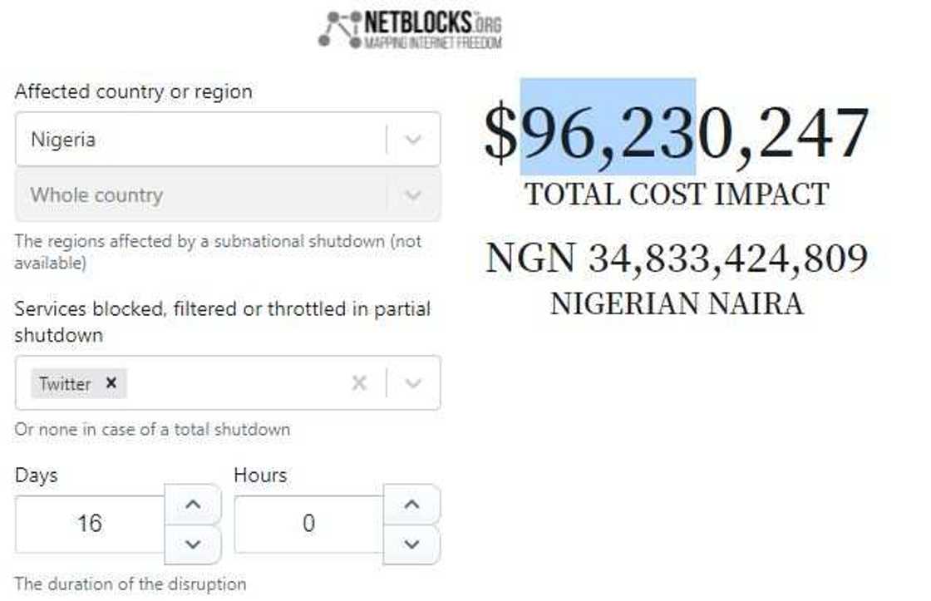Expand the blocked services dropdown arrow
The width and height of the screenshot is (931, 601).
[413, 383]
